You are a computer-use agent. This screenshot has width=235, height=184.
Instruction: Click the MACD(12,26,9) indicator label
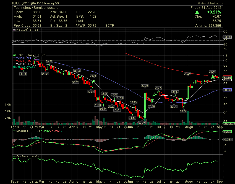pyautogui.click(x=28, y=131)
